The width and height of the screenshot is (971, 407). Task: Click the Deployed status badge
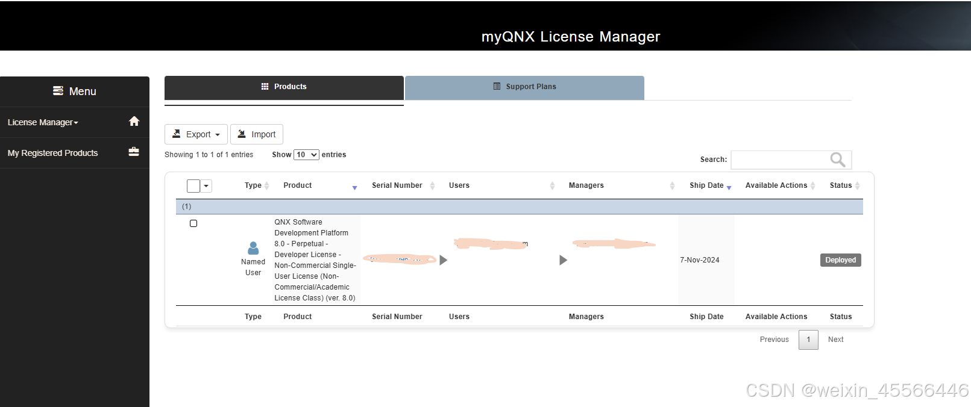[x=841, y=260]
